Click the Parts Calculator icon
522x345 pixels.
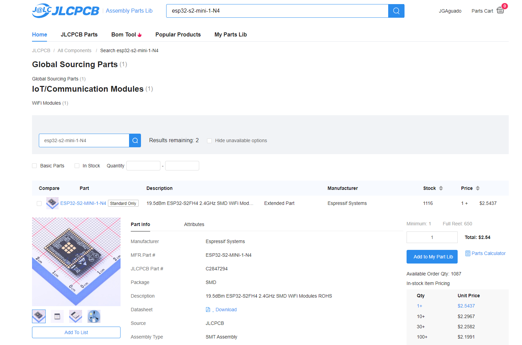[468, 253]
